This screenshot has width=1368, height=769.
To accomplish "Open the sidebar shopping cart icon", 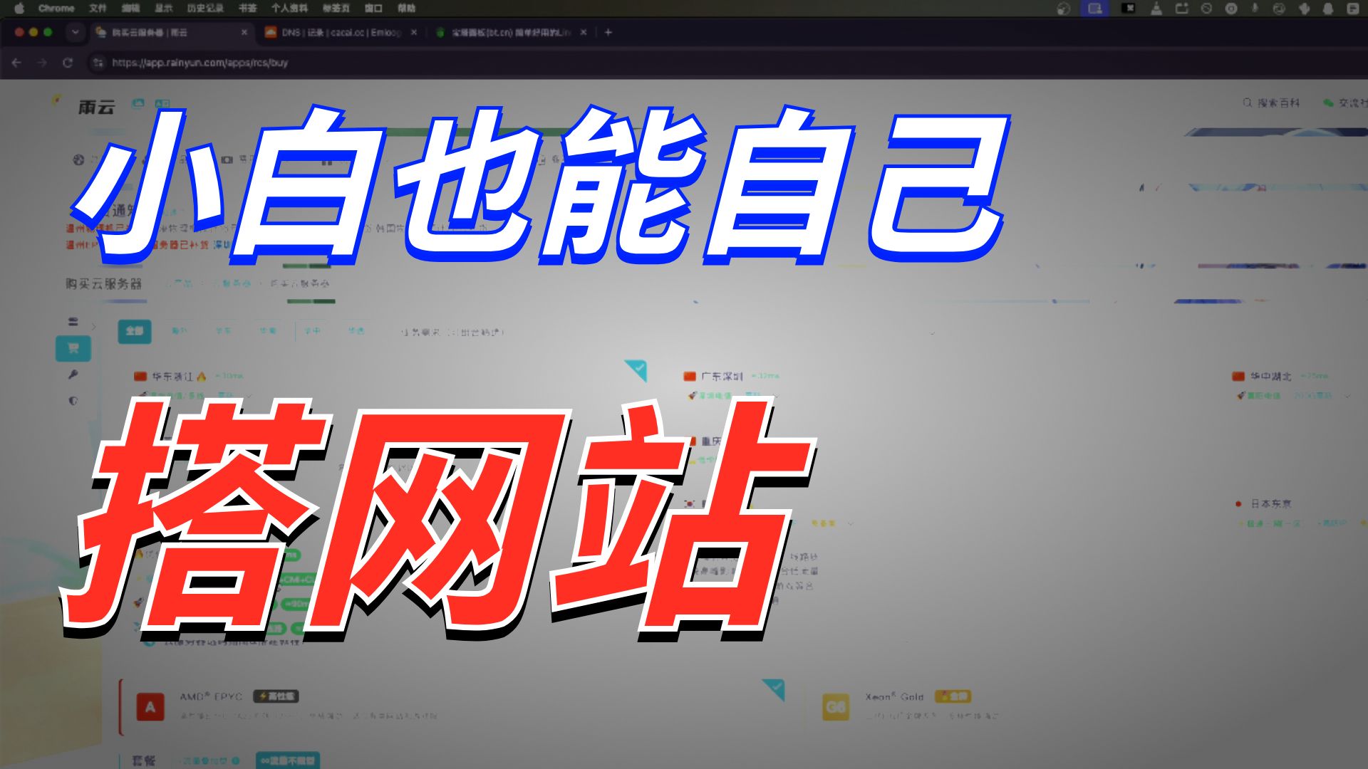I will tap(73, 348).
